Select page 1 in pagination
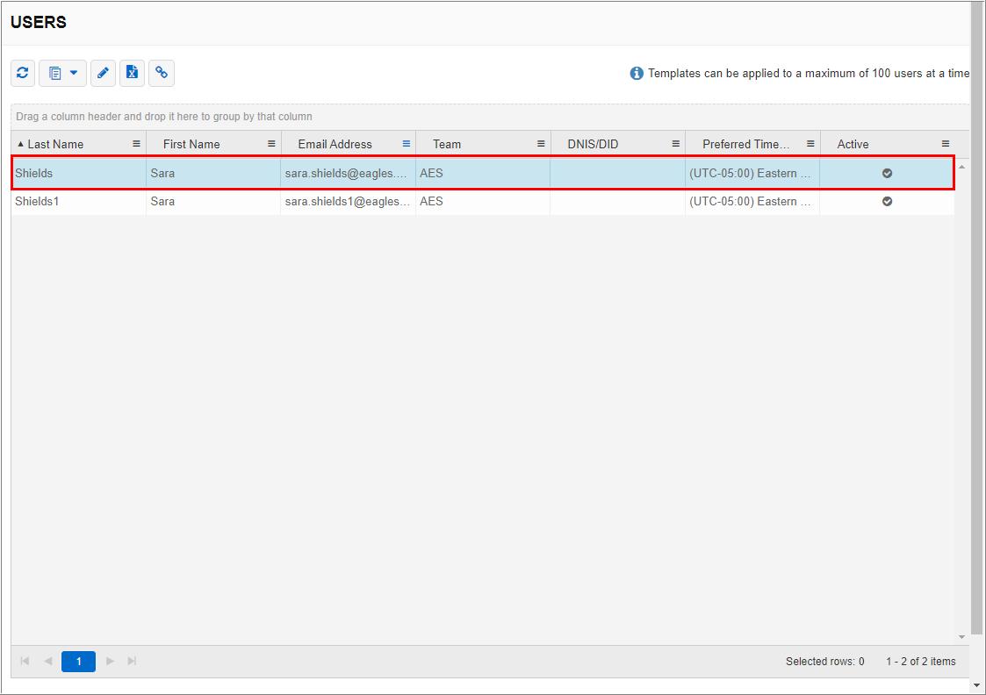Viewport: 986px width, 695px height. (78, 661)
